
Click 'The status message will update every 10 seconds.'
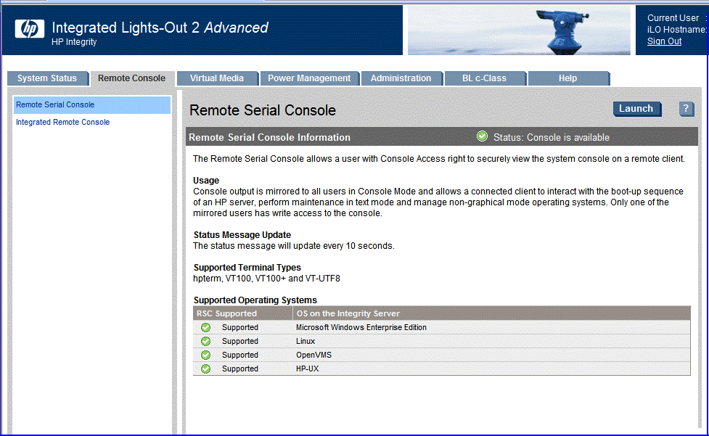point(294,246)
